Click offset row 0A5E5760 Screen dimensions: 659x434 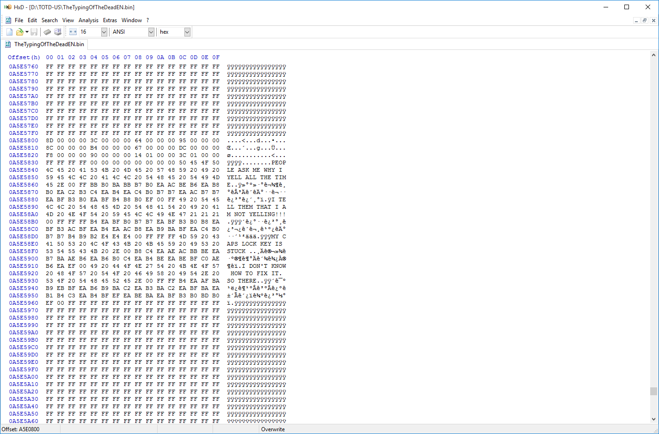click(24, 66)
